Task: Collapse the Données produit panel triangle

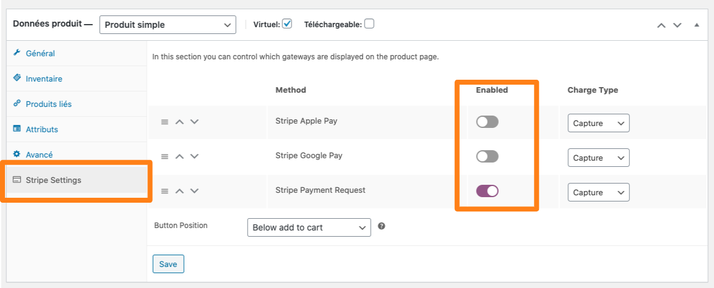Action: click(x=697, y=25)
